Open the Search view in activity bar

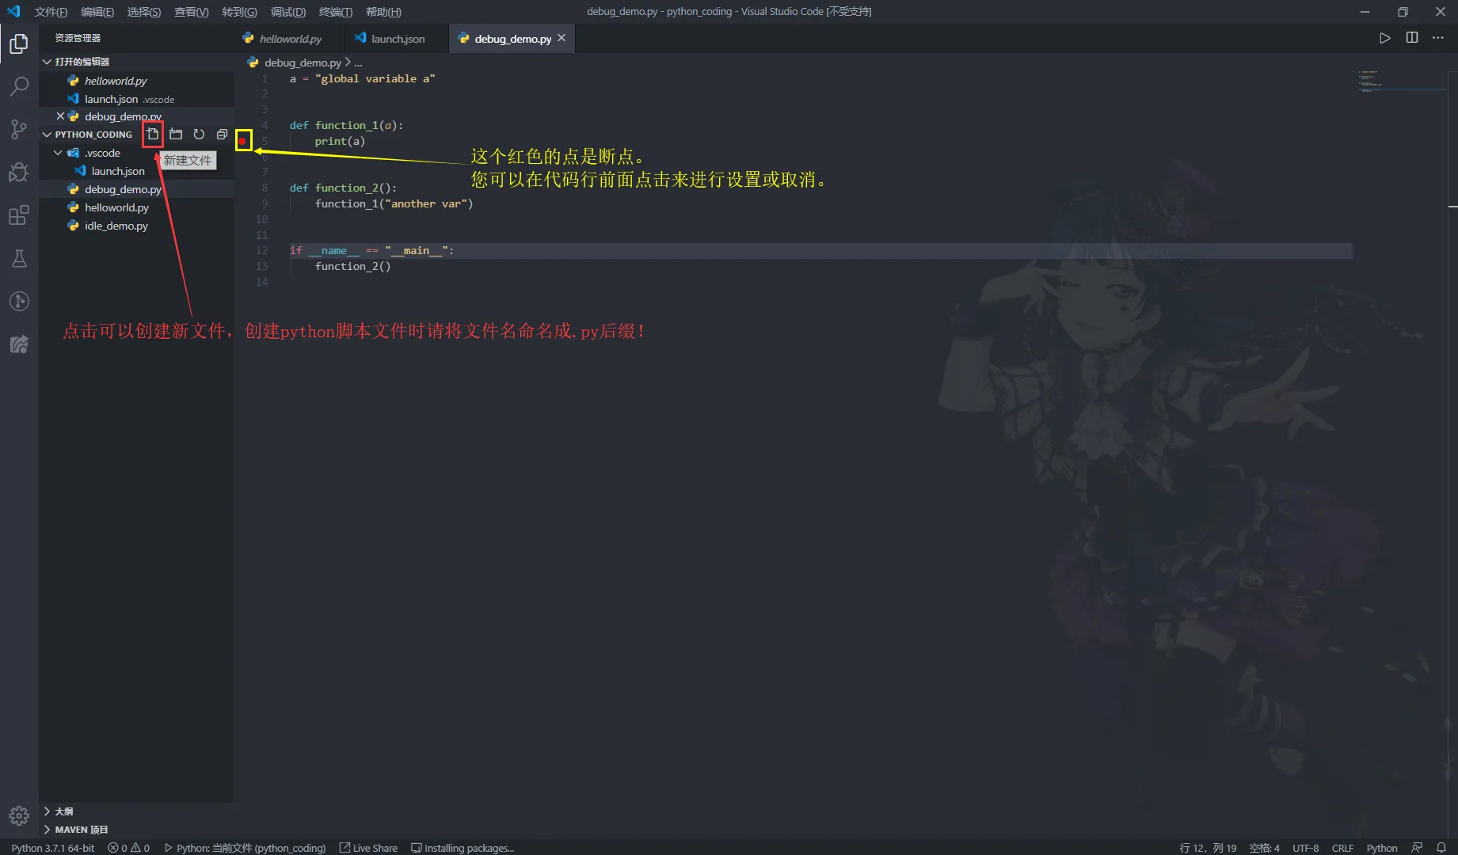pos(19,86)
